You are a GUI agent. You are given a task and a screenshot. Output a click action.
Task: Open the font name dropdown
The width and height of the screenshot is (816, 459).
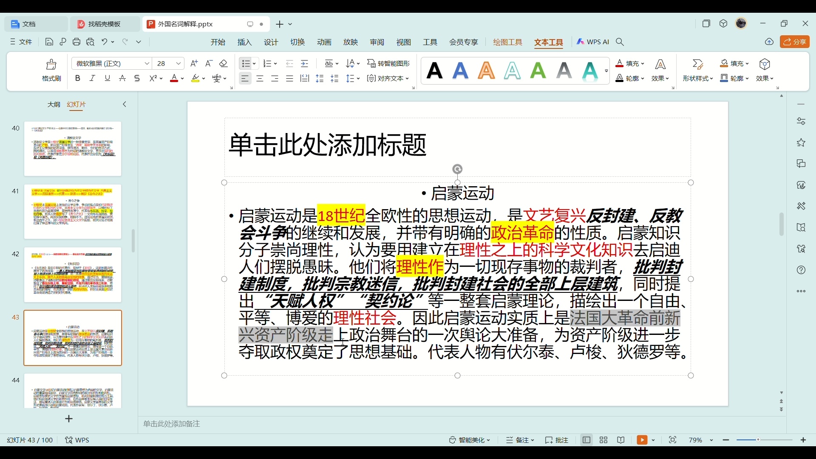(x=147, y=63)
